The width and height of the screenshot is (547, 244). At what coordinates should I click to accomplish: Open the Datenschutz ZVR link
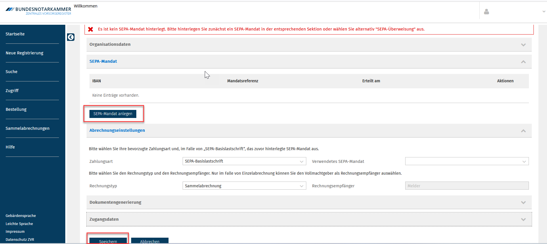tap(20, 239)
